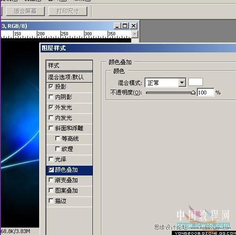Select the 斜面和浮雕 style row label
The height and width of the screenshot is (235, 236).
point(69,128)
